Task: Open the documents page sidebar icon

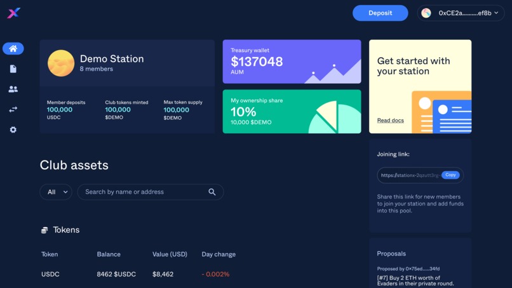Action: [x=13, y=69]
